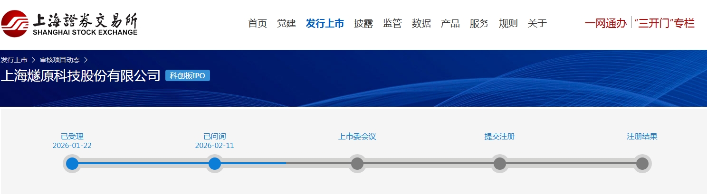Open the 数据 navigation menu

point(421,23)
